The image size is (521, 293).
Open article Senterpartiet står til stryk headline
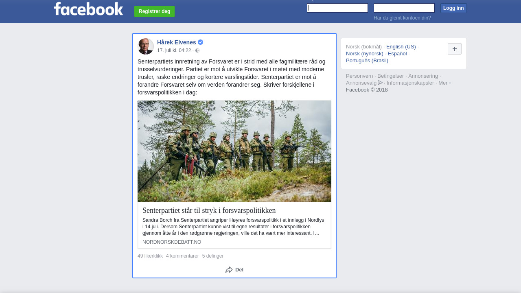tap(209, 210)
